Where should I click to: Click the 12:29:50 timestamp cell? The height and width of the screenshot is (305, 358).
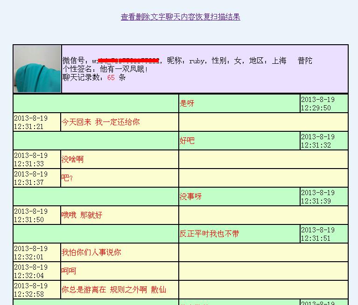[324, 103]
